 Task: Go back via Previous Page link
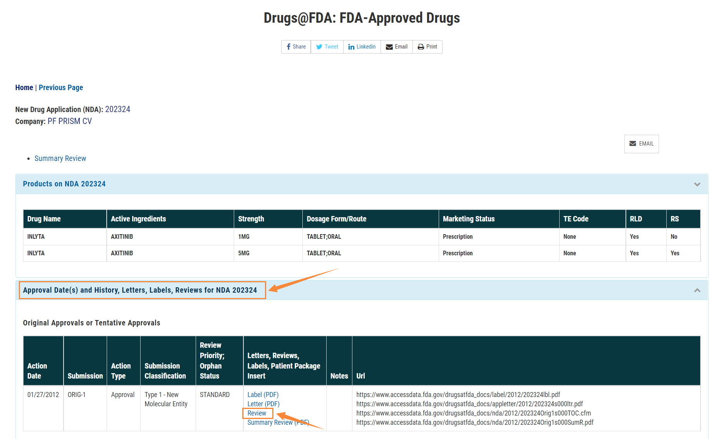(61, 88)
